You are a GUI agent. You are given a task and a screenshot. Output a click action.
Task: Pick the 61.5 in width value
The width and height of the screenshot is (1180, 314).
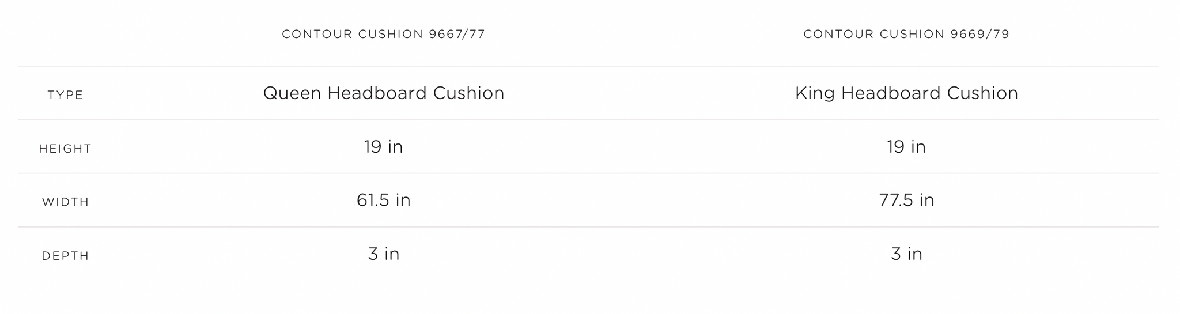click(383, 200)
